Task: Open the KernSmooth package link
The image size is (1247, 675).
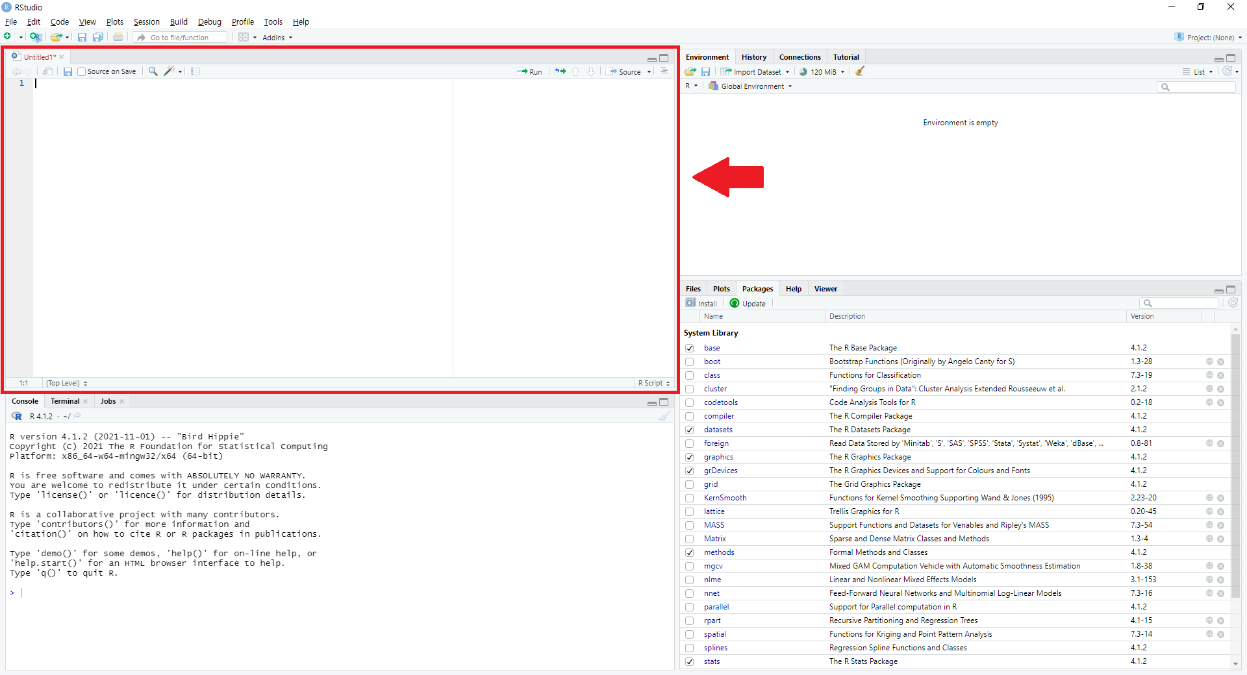Action: (725, 498)
